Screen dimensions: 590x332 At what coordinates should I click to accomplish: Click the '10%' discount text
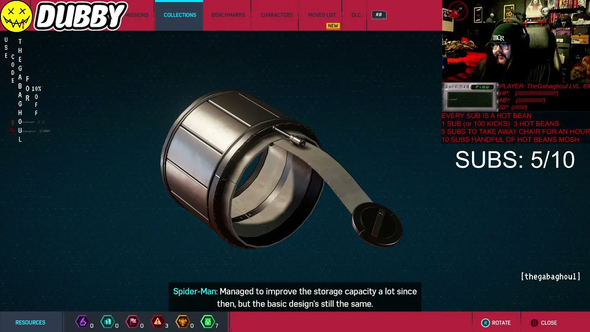point(36,89)
